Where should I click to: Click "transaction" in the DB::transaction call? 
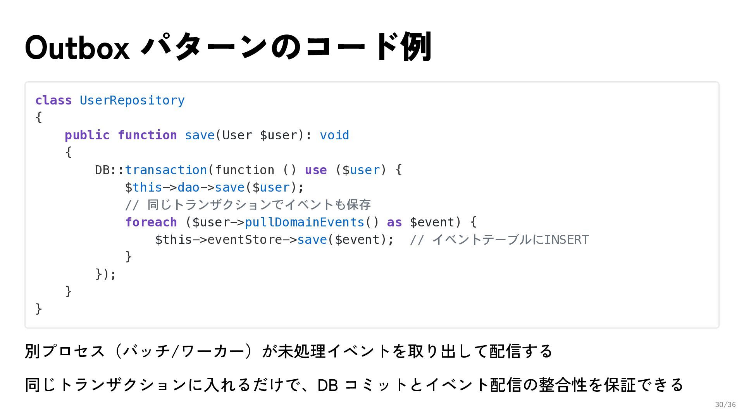(x=166, y=170)
